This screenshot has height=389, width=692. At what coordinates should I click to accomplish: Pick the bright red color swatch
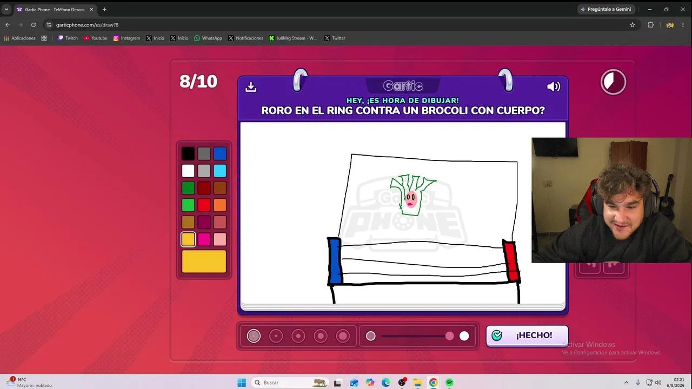[204, 205]
